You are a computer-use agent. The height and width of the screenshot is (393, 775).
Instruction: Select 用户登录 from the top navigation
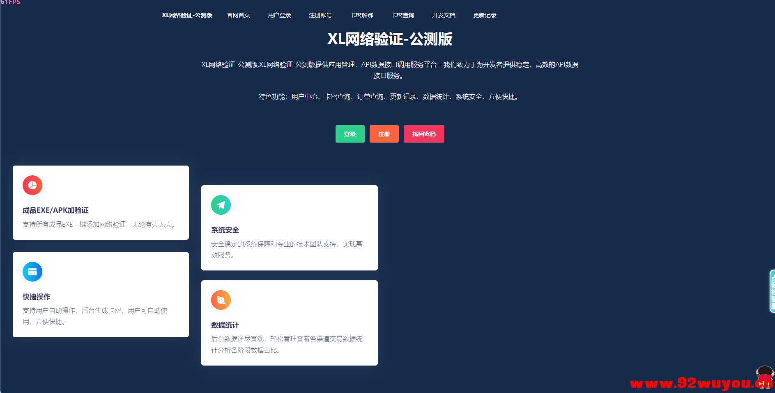tap(279, 15)
